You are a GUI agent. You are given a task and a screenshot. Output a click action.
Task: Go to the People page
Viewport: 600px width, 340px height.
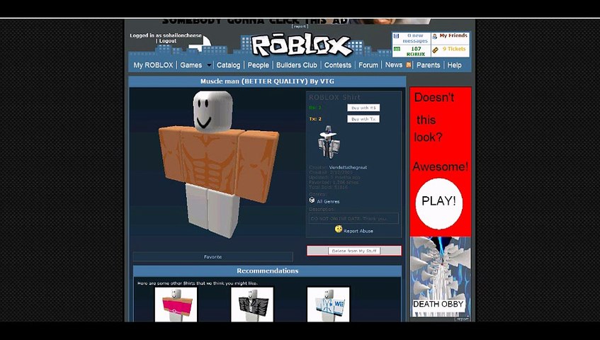coord(258,65)
